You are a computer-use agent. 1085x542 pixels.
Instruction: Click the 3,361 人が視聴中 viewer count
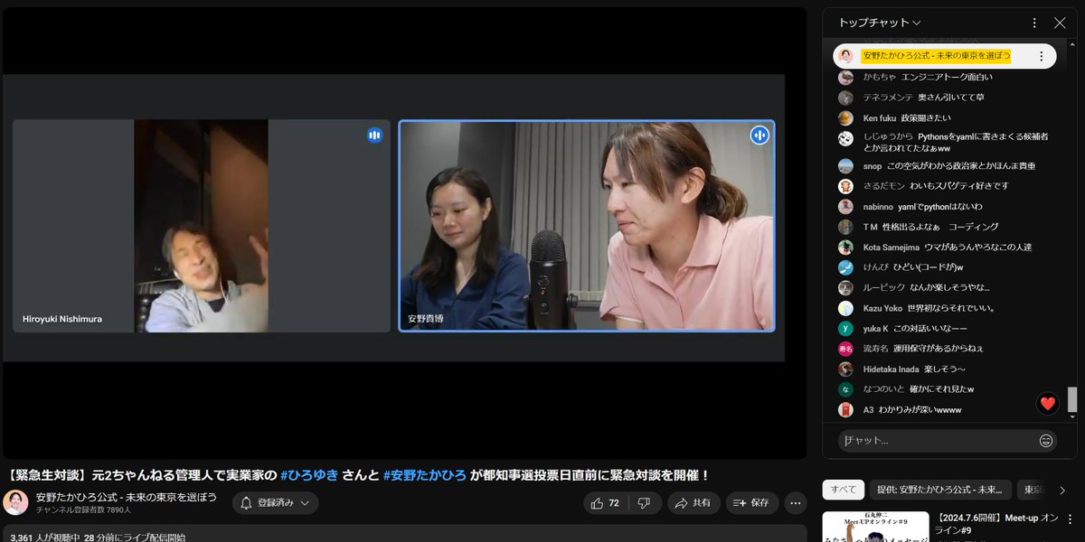(x=43, y=537)
